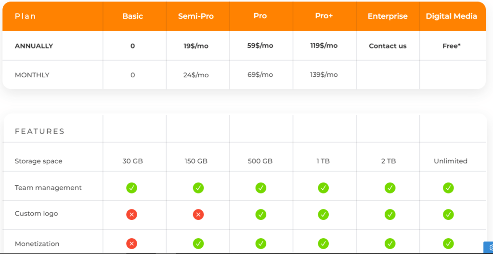The image size is (493, 254).
Task: Click the blue settings gear widget
Action: [488, 248]
